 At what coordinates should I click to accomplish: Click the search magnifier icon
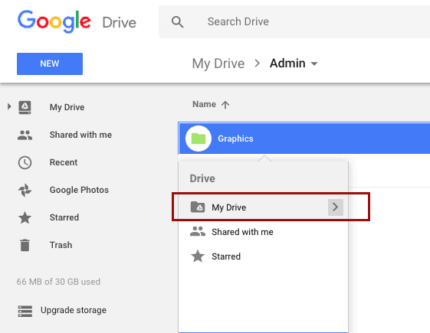(x=177, y=22)
